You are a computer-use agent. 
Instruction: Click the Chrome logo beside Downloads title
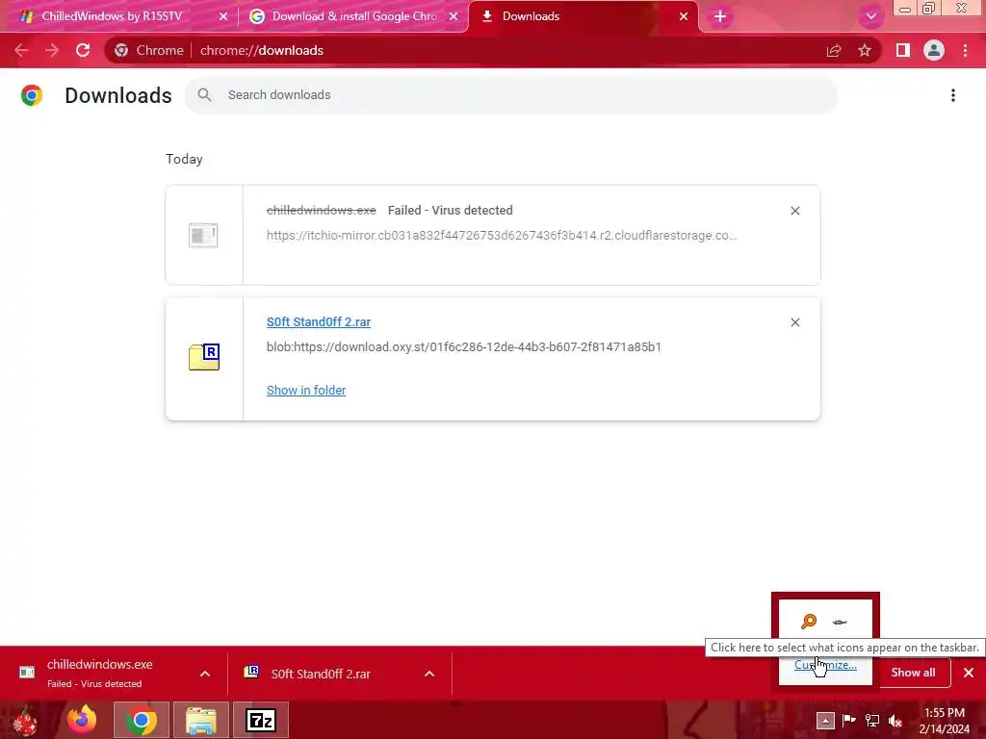(x=32, y=95)
